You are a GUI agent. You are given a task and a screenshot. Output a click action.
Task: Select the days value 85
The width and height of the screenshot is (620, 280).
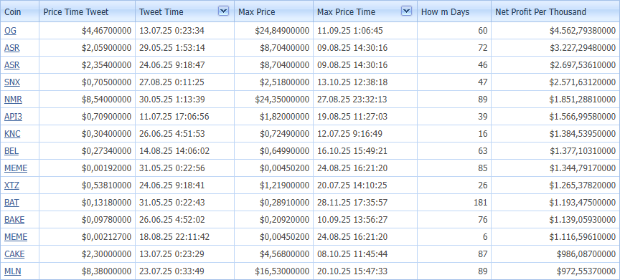(454, 168)
